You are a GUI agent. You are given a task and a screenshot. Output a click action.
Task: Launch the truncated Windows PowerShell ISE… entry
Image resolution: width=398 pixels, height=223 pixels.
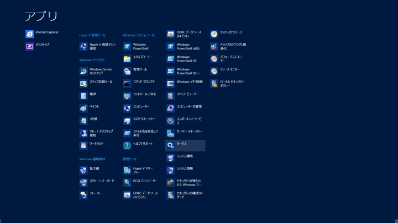click(185, 71)
